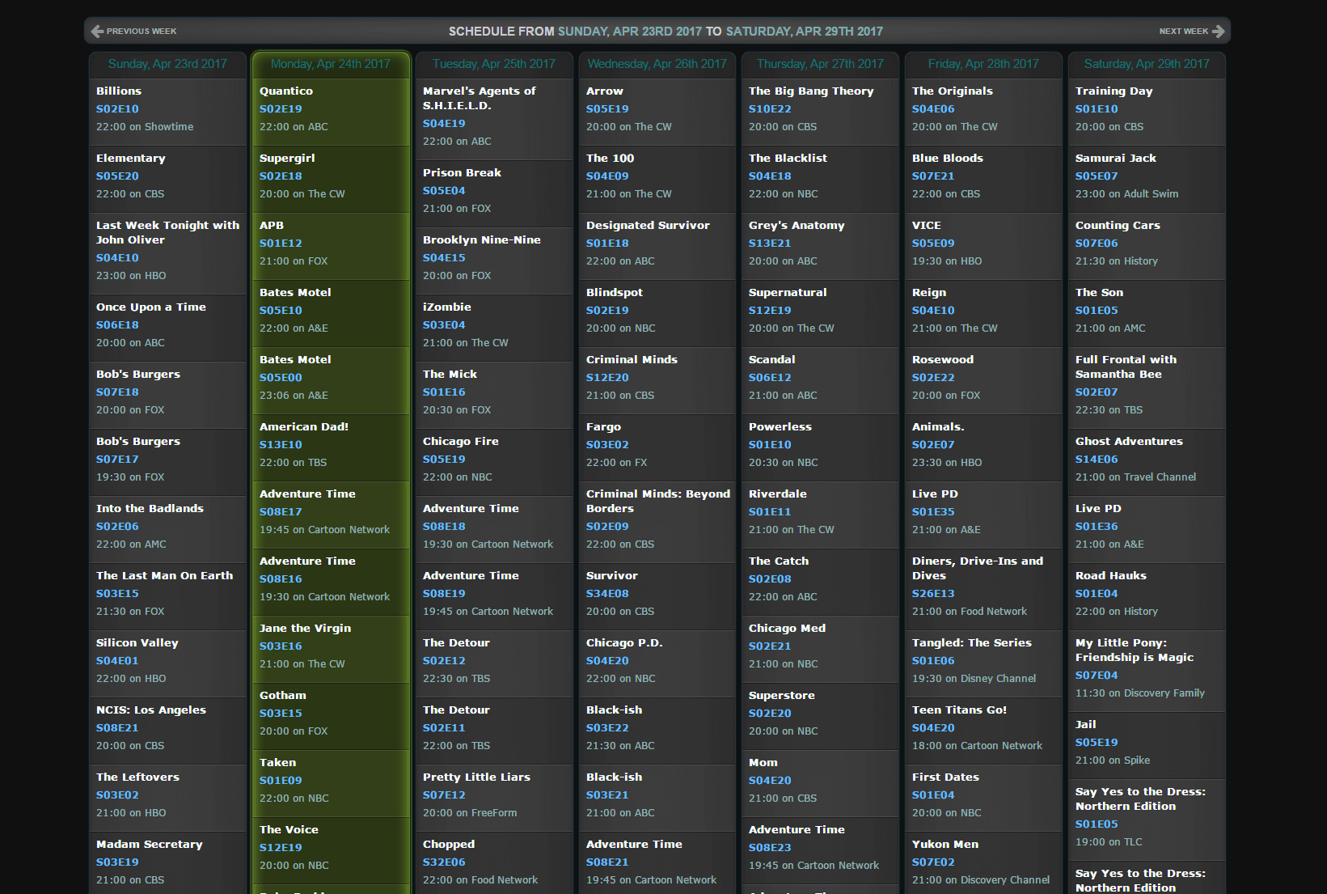Open The Last Man On Earth title
Image resolution: width=1327 pixels, height=894 pixels.
[164, 576]
